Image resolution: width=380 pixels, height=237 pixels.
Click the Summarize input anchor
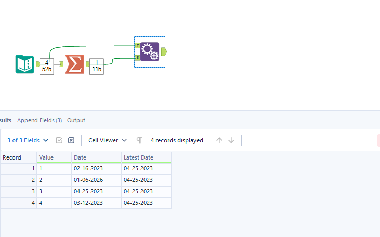[x=61, y=64]
